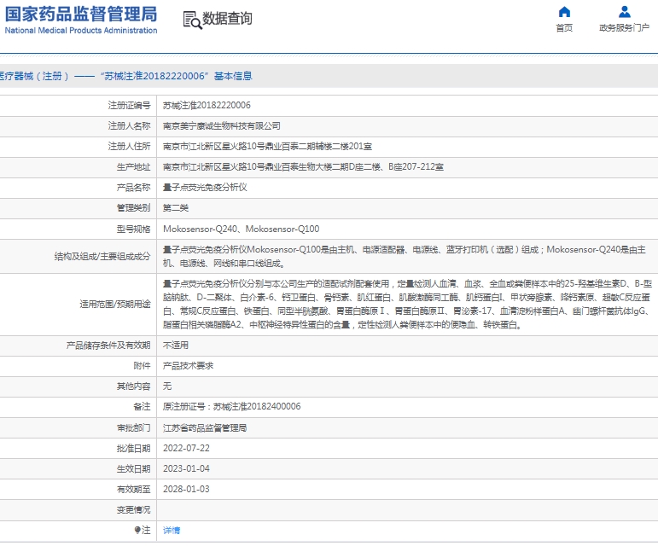The width and height of the screenshot is (658, 546).
Task: Click National Medical Products Administration text
Action: (x=81, y=30)
